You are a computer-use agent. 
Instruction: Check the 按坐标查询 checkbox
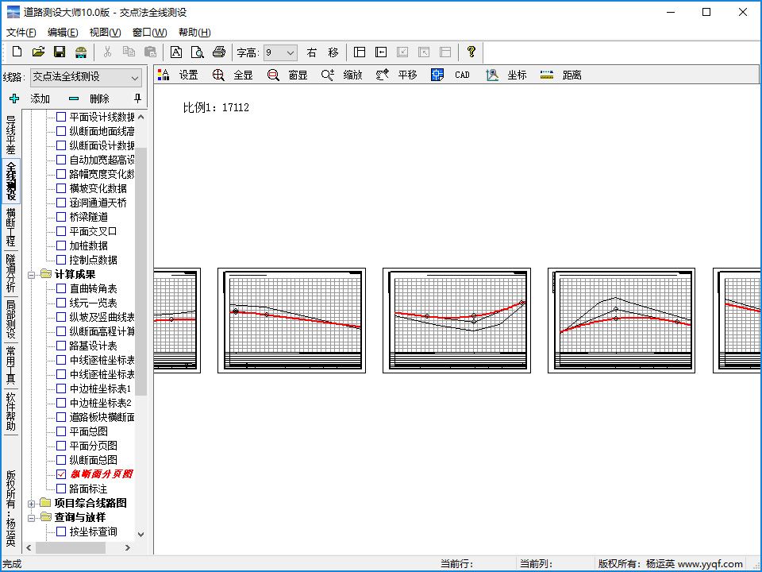(x=61, y=531)
